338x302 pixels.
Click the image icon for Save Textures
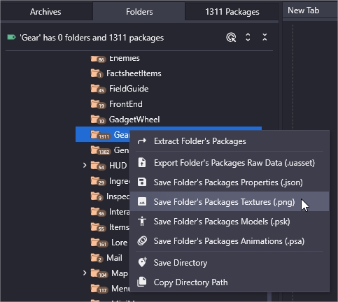pos(142,201)
